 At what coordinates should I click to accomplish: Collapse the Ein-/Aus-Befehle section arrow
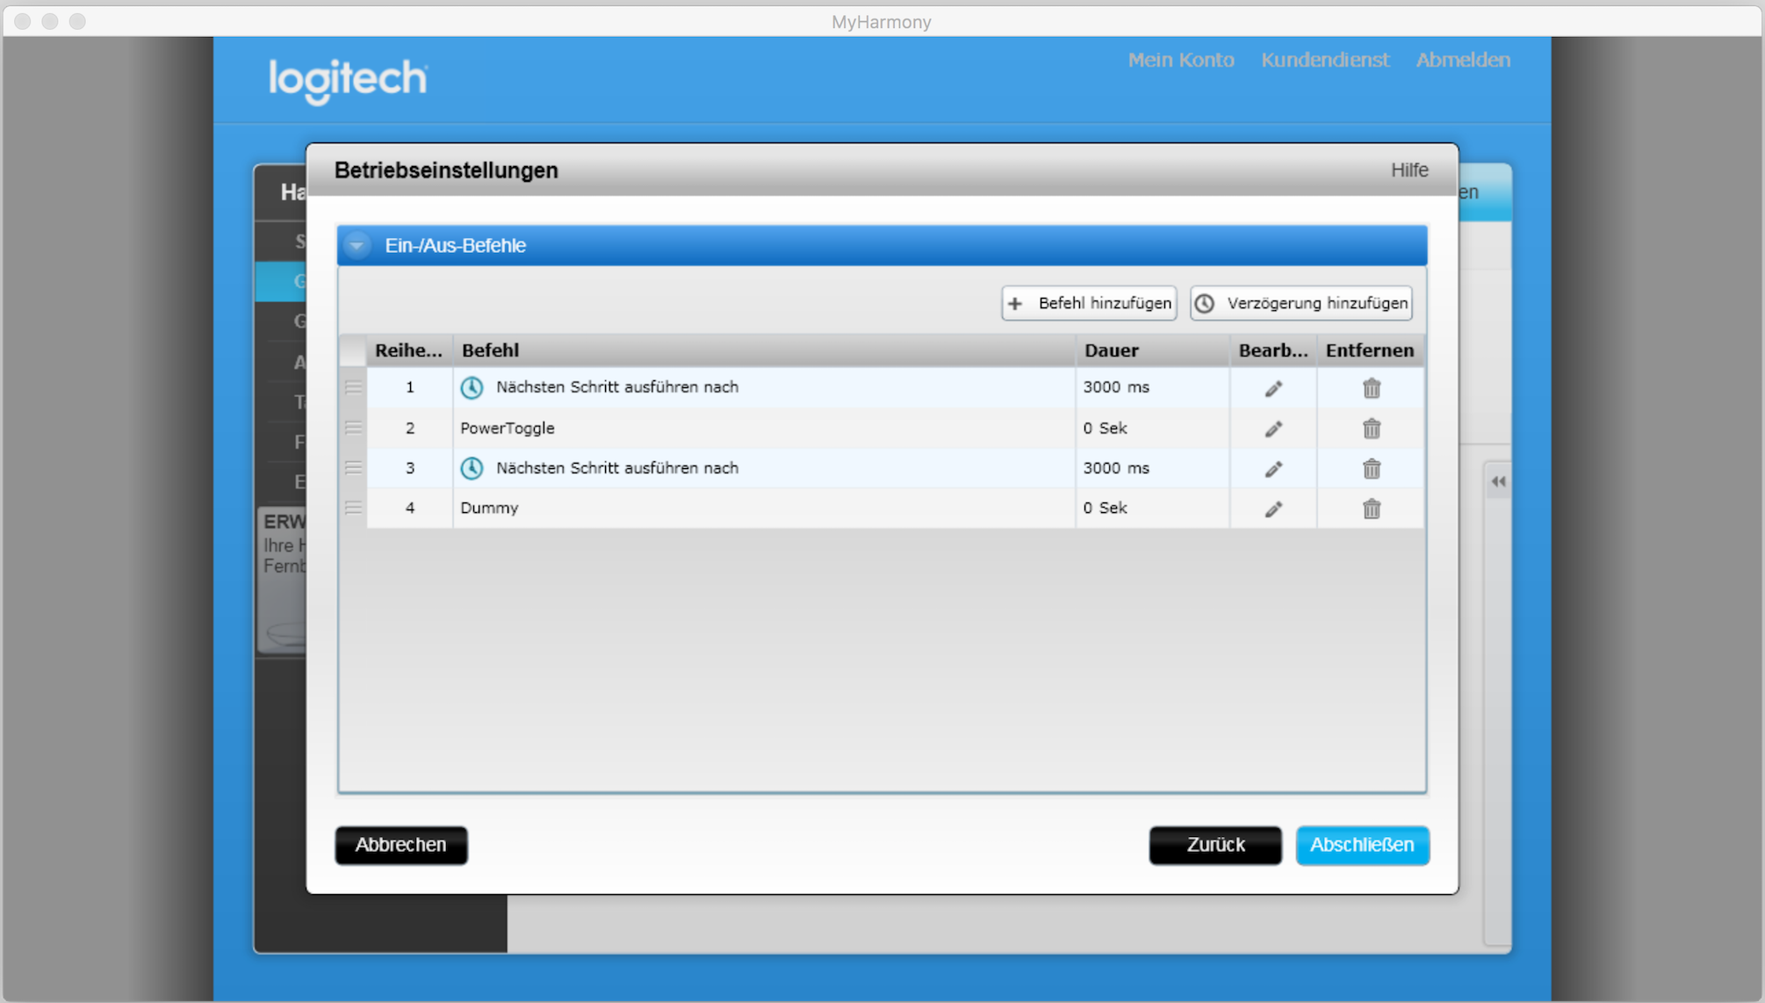(x=357, y=246)
